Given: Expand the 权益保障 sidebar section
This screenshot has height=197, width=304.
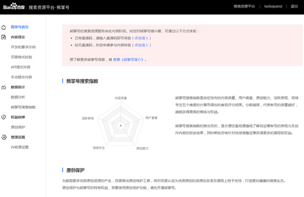Looking at the screenshot, I should point(18,117).
